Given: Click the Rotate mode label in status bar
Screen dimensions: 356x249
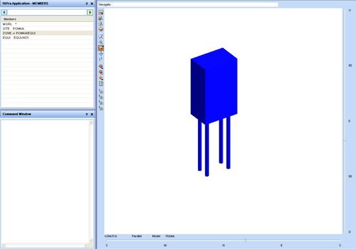Looking at the screenshot, I should pos(170,236).
